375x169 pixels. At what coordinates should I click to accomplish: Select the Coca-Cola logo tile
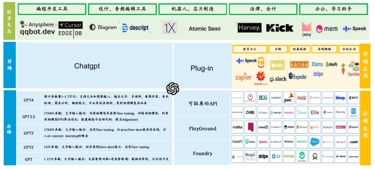[302, 98]
